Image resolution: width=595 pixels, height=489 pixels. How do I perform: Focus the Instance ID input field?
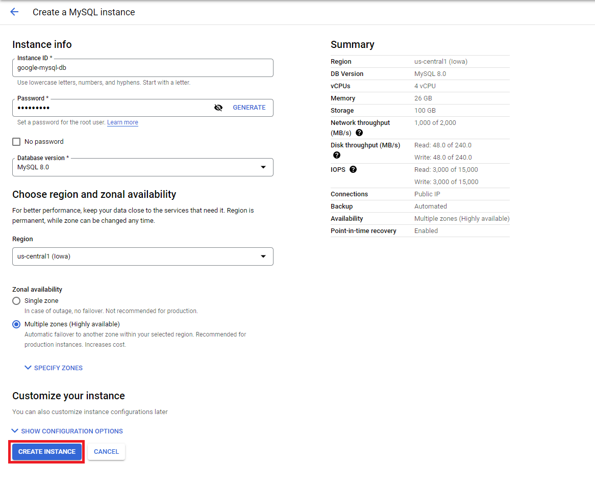point(143,68)
